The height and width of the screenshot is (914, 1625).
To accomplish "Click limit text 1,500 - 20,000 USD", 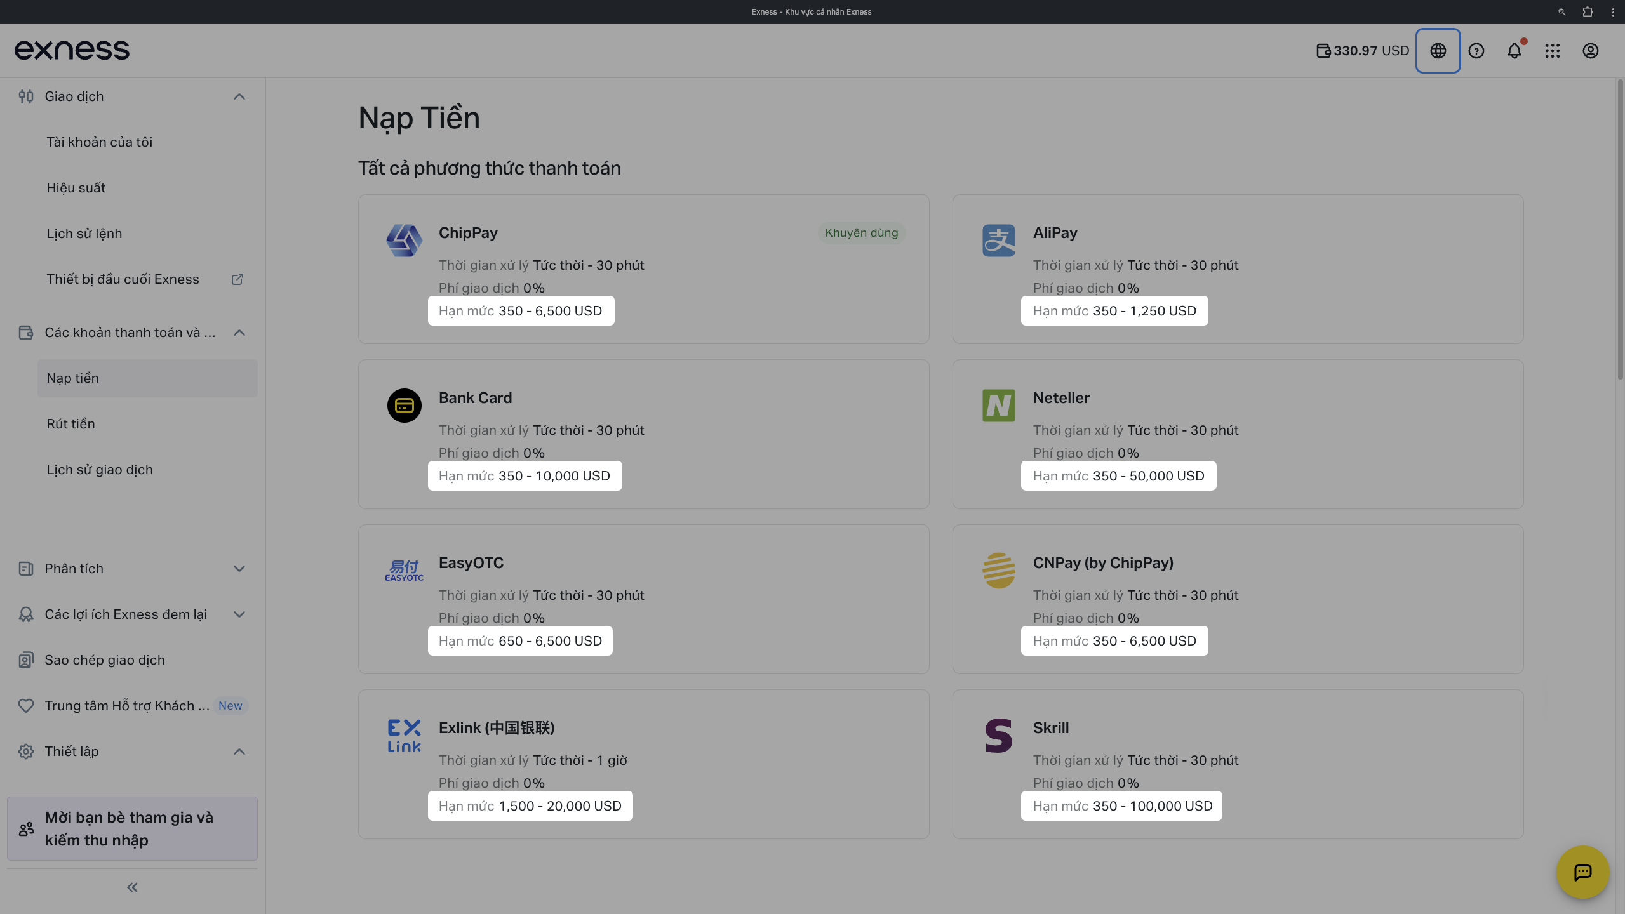I will [560, 806].
